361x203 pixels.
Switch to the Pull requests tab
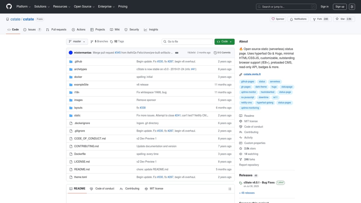(x=56, y=30)
